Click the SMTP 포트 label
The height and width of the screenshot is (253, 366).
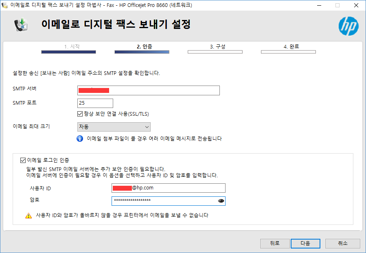[24, 103]
